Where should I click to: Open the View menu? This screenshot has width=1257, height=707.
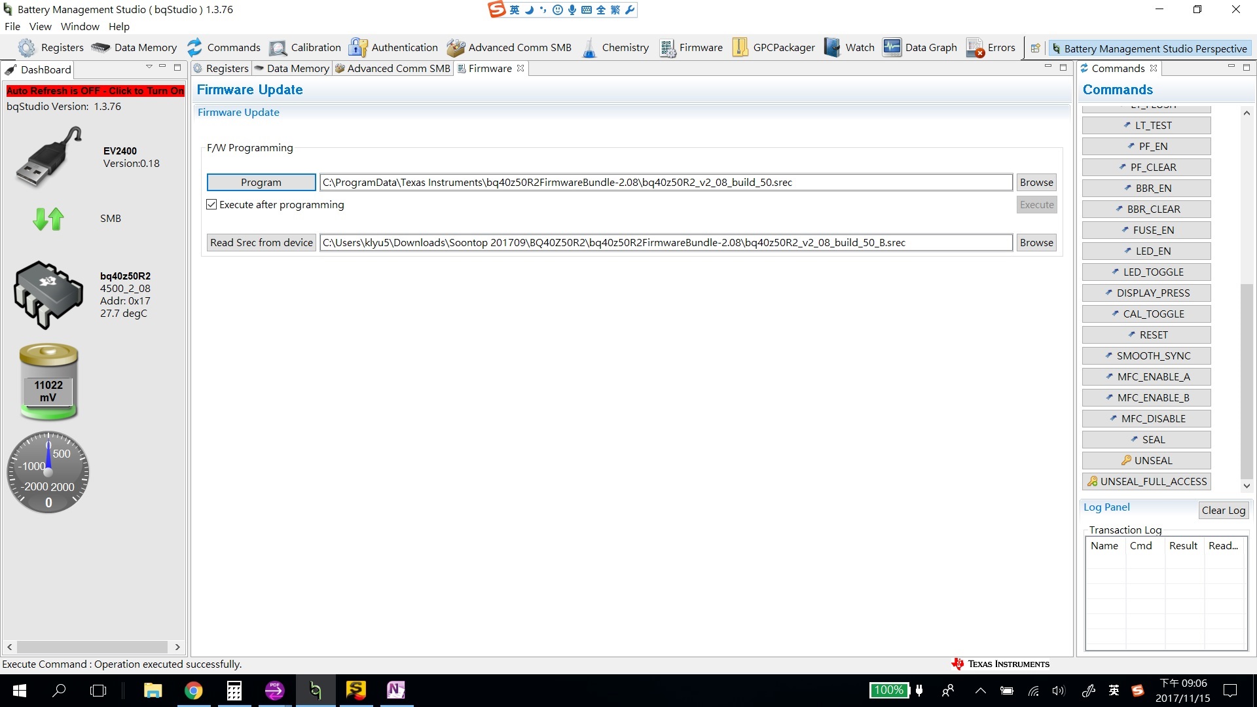(40, 27)
